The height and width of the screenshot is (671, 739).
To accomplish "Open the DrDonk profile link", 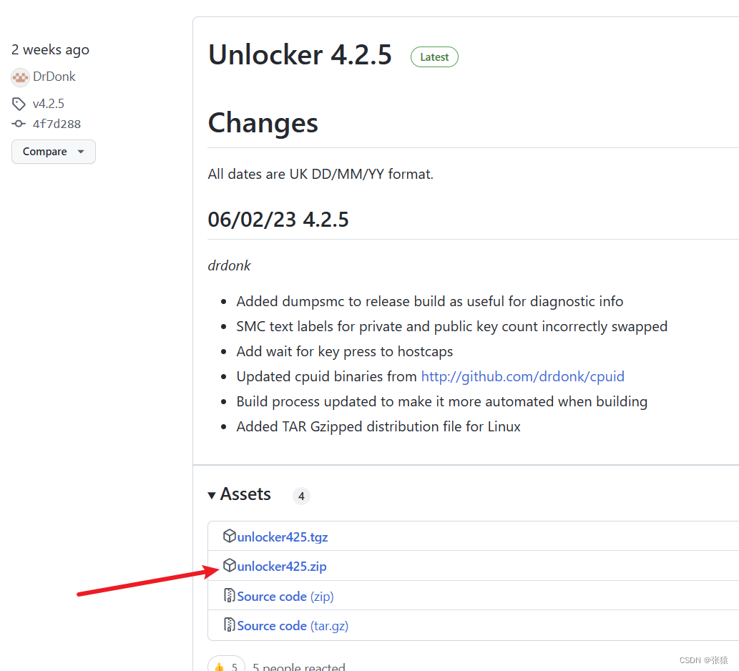I will click(x=53, y=77).
